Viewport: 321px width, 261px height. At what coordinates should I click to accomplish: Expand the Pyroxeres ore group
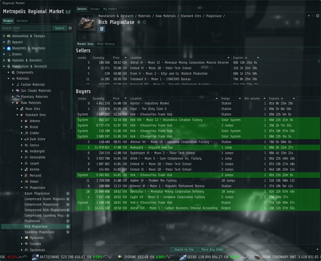pos(22,238)
